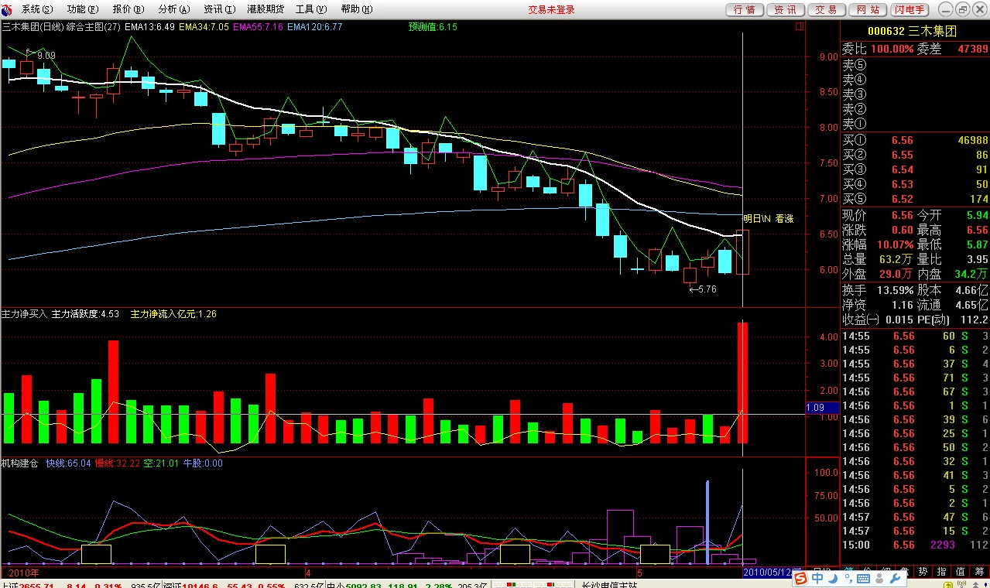The width and height of the screenshot is (990, 588).
Task: Click the date label 2010/05/12 on time axis
Action: (772, 572)
